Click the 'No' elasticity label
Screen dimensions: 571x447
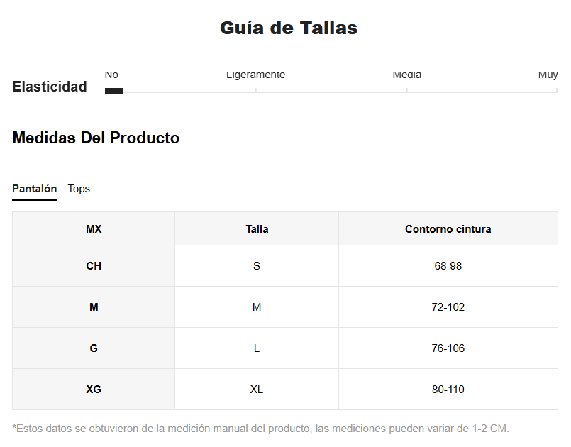(x=111, y=75)
